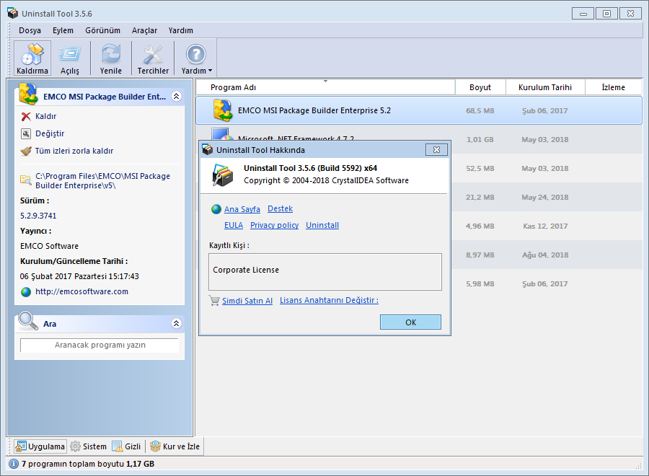
Task: Click the magnifier icon in the Ara panel
Action: click(28, 321)
